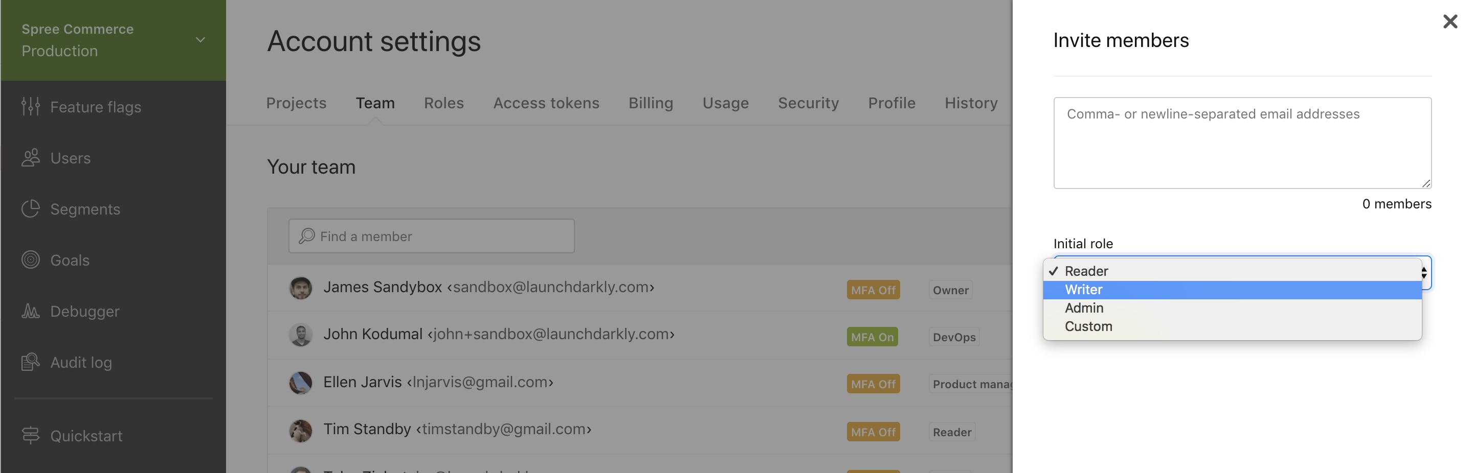
Task: Select the Goals target icon
Action: tap(30, 260)
